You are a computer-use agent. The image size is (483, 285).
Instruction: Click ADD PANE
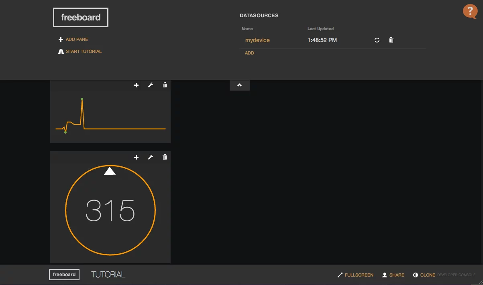point(76,39)
